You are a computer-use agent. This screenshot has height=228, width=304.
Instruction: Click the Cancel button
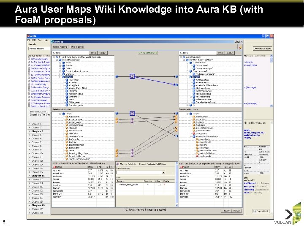237,211
